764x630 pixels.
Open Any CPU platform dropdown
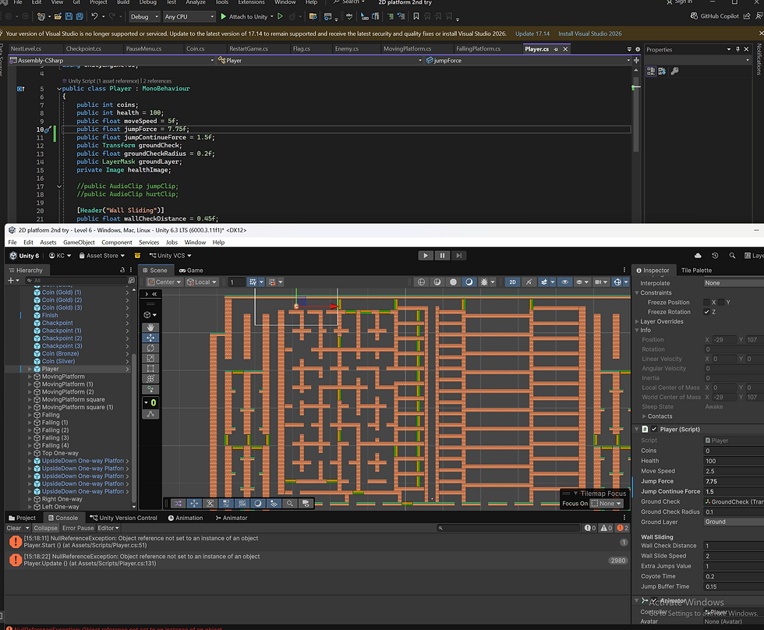tap(189, 16)
